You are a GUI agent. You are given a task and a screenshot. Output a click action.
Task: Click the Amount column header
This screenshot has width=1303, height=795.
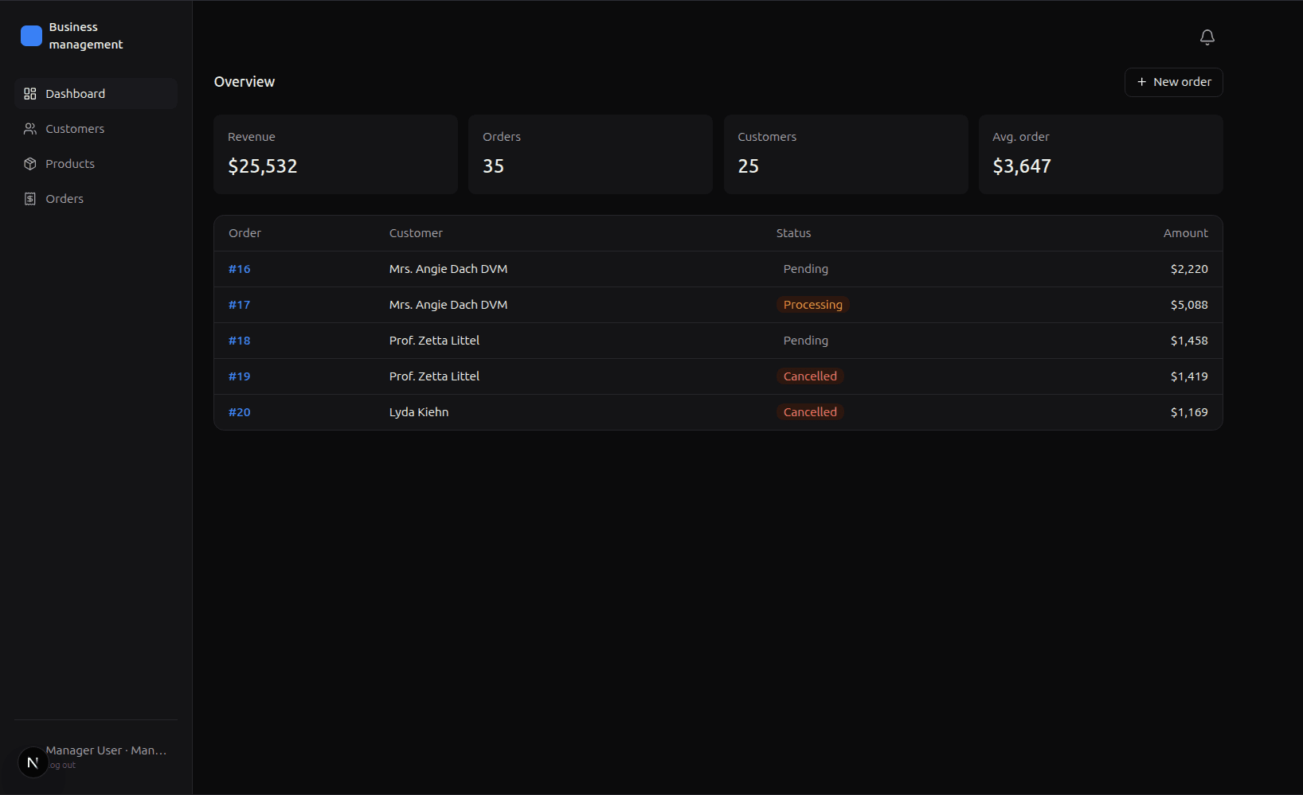tap(1185, 233)
